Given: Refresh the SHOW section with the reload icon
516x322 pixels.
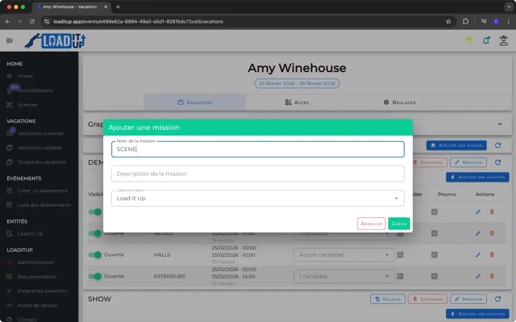Looking at the screenshot, I should click(498, 299).
